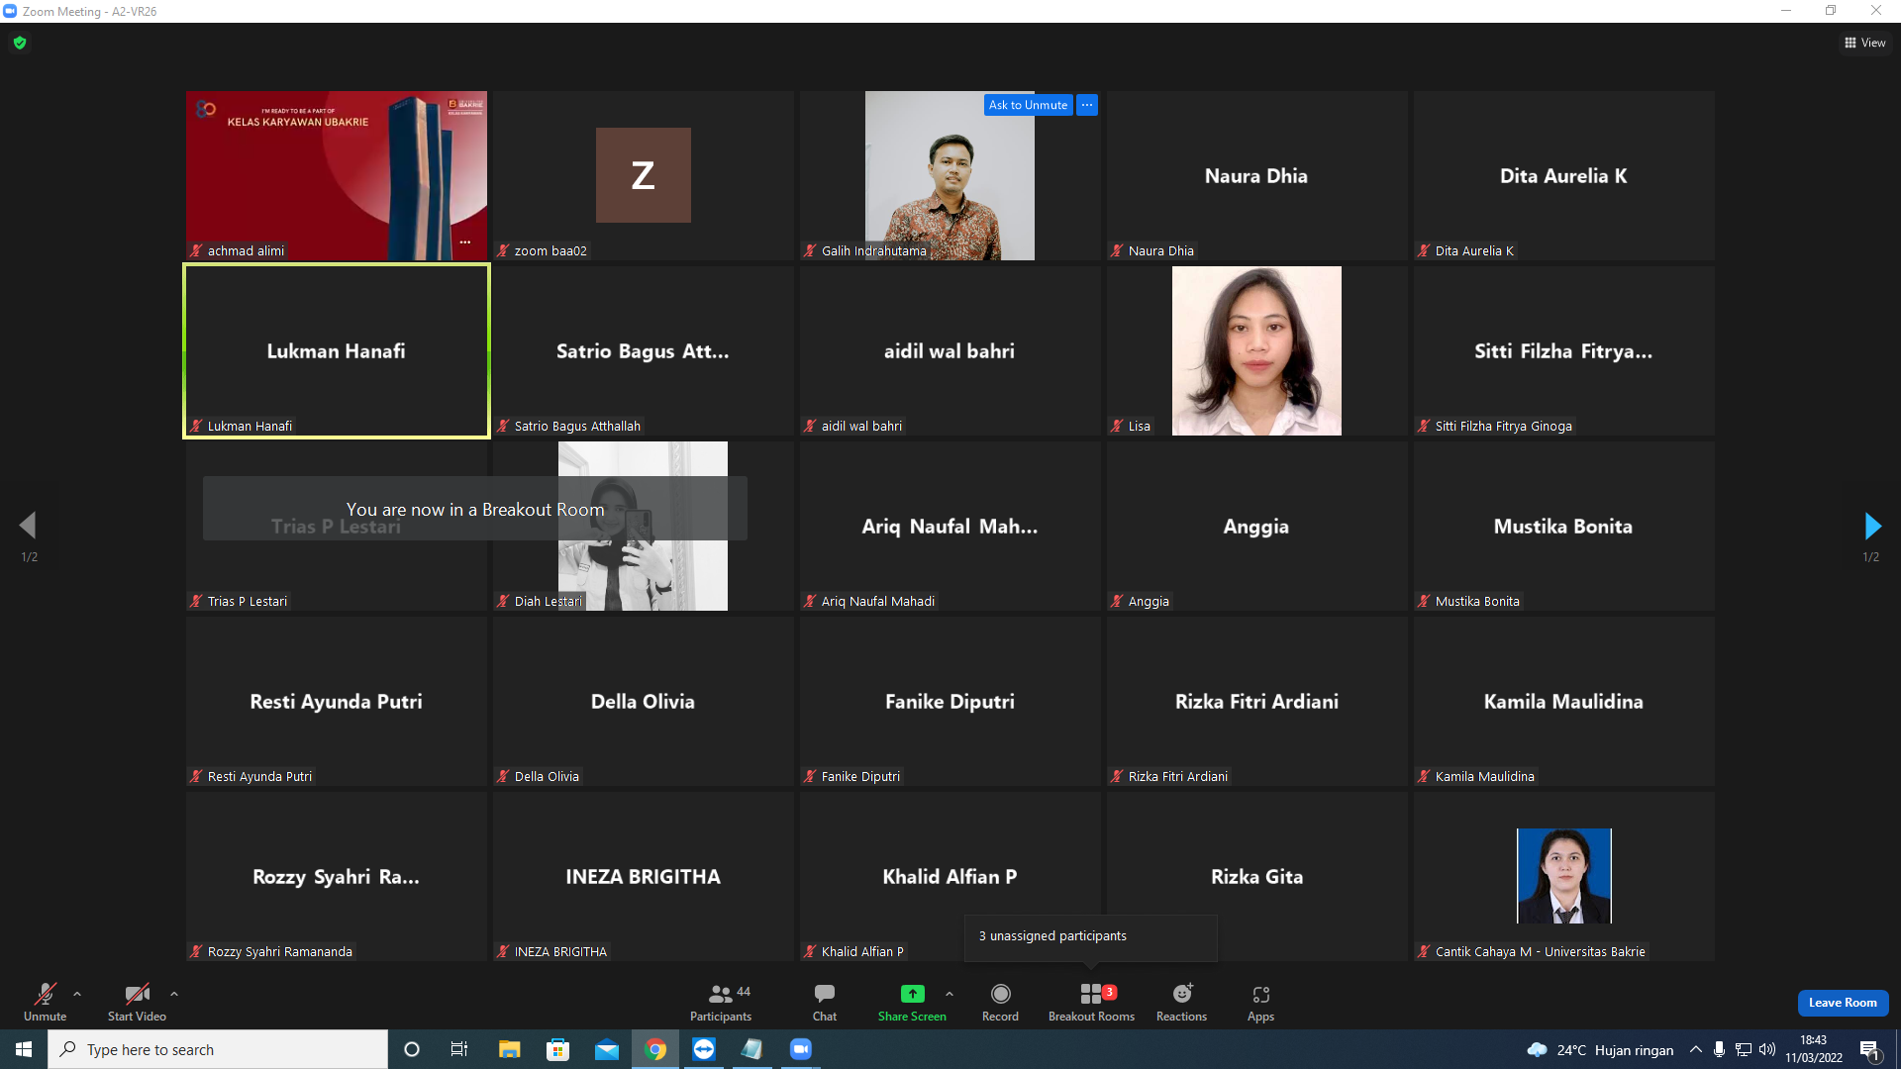This screenshot has height=1069, width=1901.
Task: Open video options arrow beside Start Video
Action: pos(174,994)
